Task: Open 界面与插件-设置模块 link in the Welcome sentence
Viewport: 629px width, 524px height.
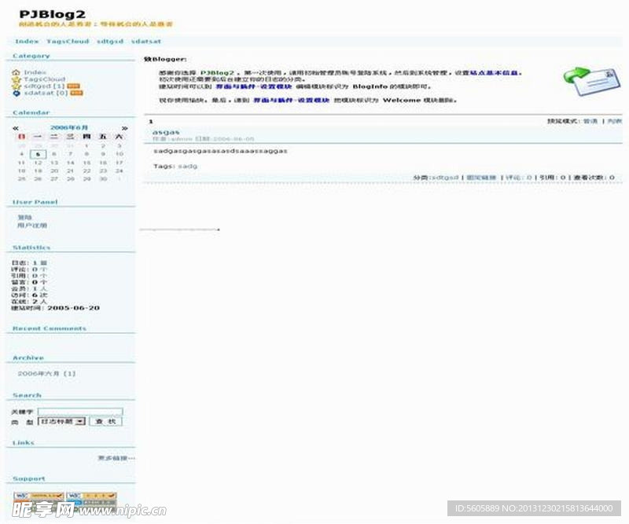Action: pyautogui.click(x=291, y=101)
